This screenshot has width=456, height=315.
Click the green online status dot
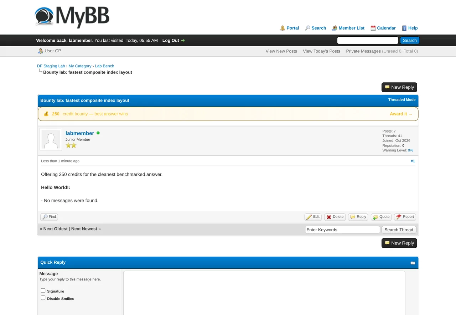click(98, 133)
